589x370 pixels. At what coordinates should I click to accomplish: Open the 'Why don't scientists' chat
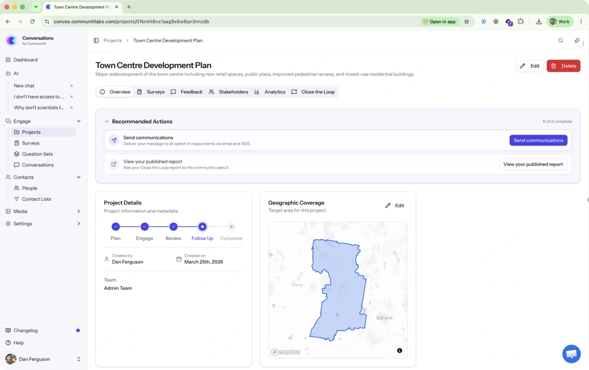pyautogui.click(x=39, y=108)
